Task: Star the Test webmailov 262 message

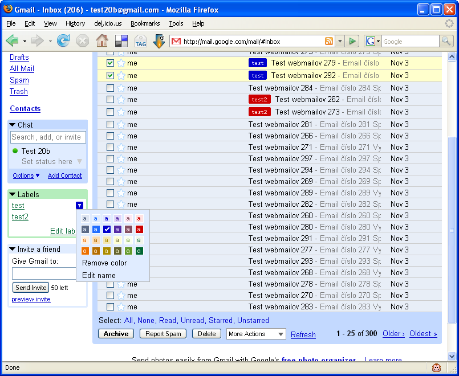Action: tap(121, 100)
